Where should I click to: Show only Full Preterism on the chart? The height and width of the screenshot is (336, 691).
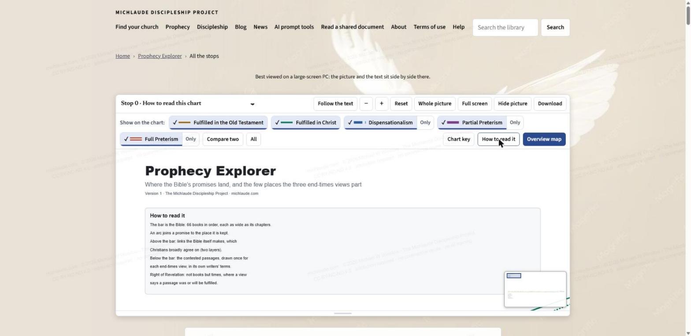click(x=191, y=139)
